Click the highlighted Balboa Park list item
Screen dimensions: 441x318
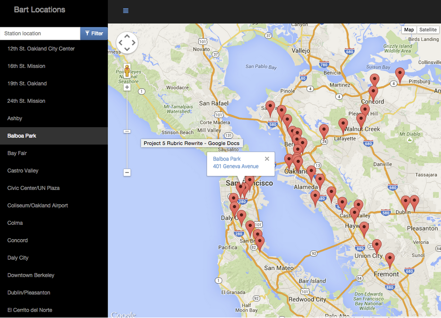click(x=54, y=136)
